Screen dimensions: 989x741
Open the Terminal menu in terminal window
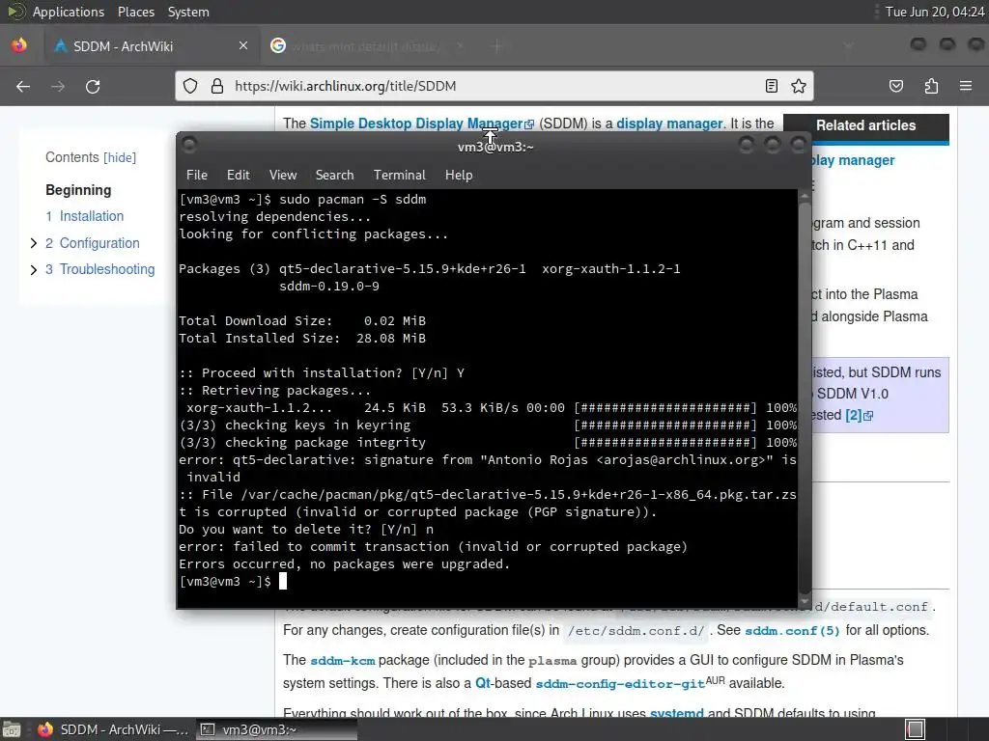click(x=399, y=176)
